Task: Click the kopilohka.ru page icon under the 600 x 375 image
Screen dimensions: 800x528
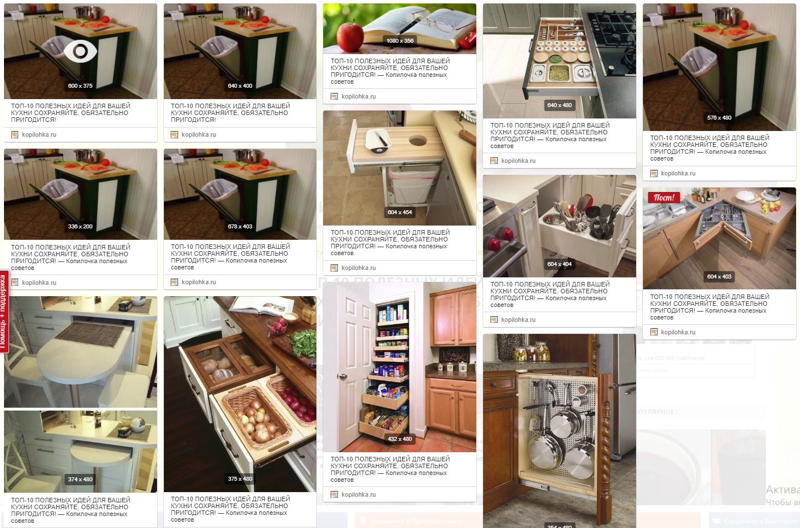Action: click(15, 135)
